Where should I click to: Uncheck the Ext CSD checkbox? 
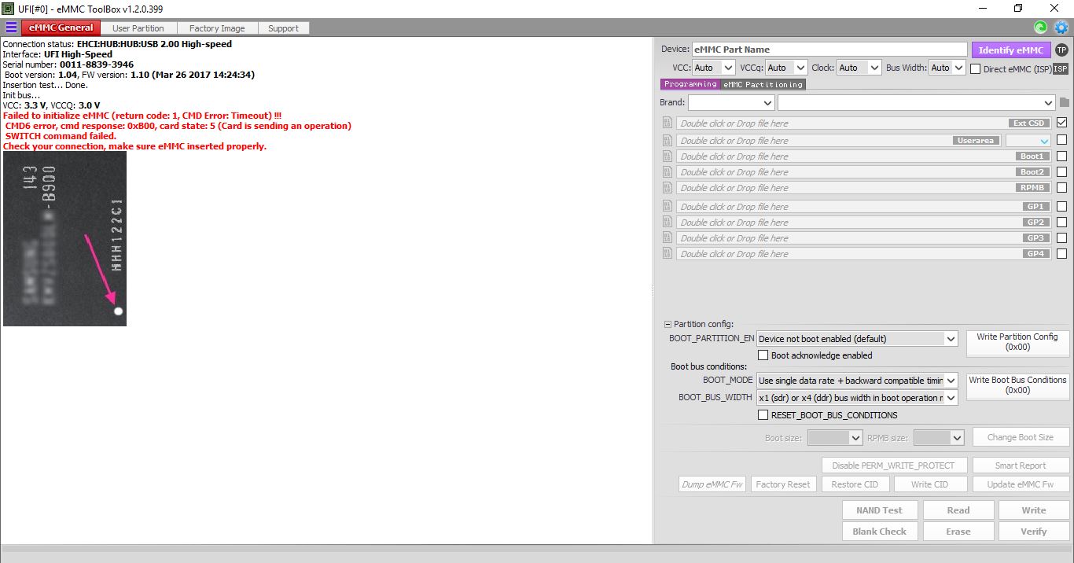pyautogui.click(x=1062, y=123)
